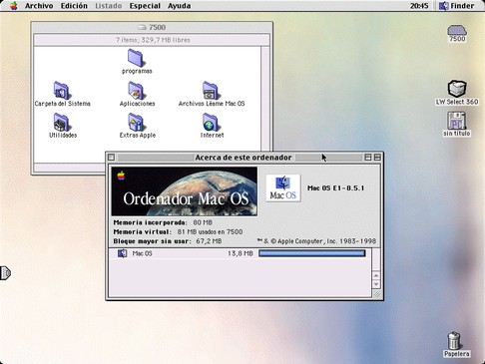Click the Acerca de este ordenador title text
485x364 pixels.
[243, 158]
